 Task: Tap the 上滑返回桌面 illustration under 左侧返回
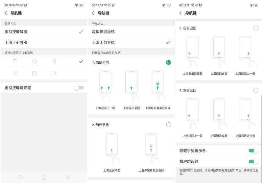pyautogui.click(x=219, y=114)
